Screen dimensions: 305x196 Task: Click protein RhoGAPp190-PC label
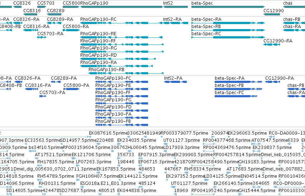pyautogui.click(x=113, y=78)
